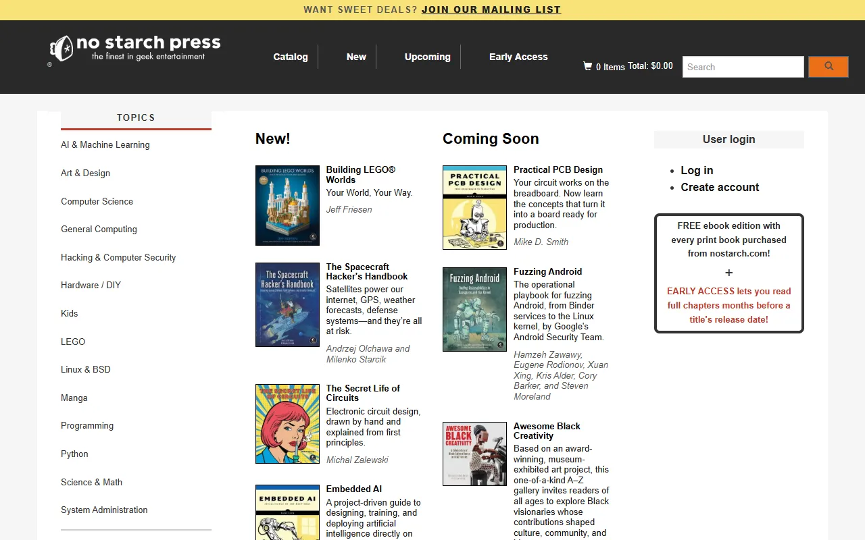This screenshot has width=865, height=540.
Task: Select the Kids topic
Action: click(x=69, y=313)
